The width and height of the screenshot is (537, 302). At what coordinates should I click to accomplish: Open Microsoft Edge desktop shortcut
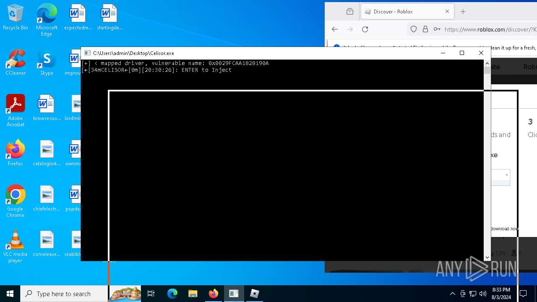pos(47,20)
